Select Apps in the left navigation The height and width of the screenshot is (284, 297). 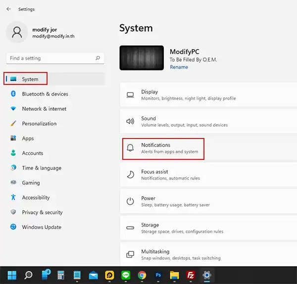pos(28,139)
